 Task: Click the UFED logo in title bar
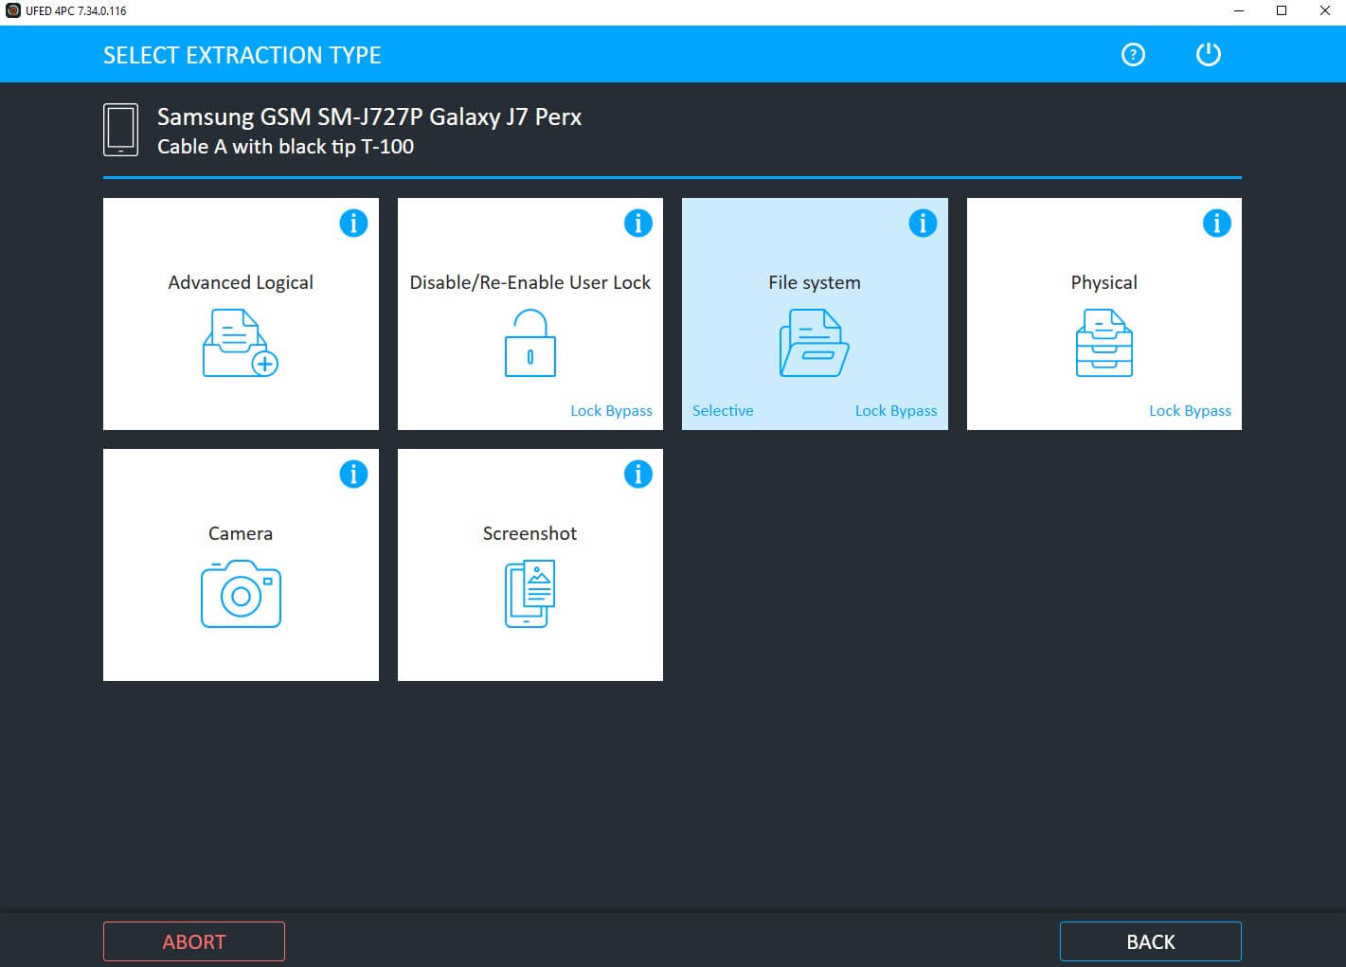coord(12,10)
